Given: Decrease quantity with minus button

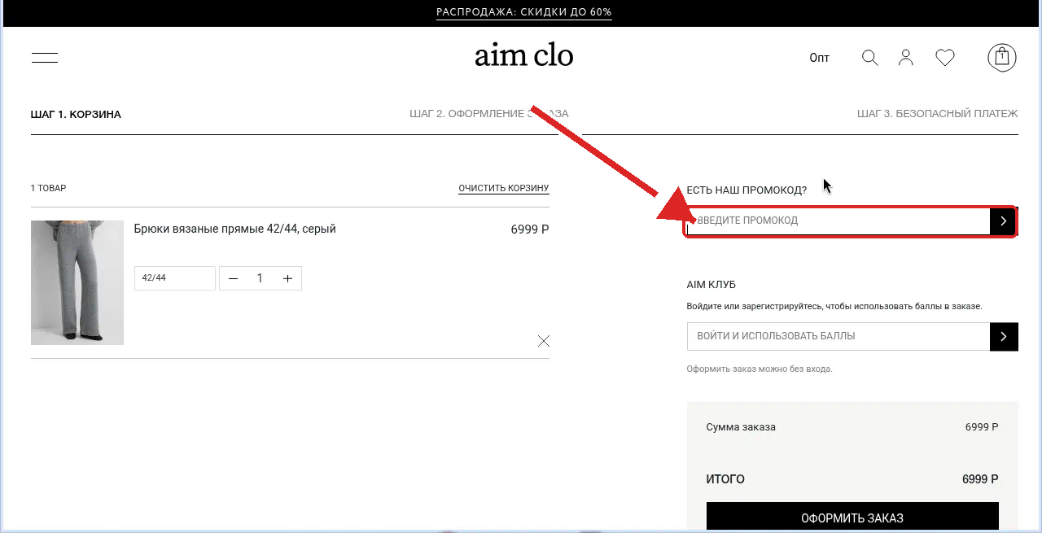Looking at the screenshot, I should [234, 278].
